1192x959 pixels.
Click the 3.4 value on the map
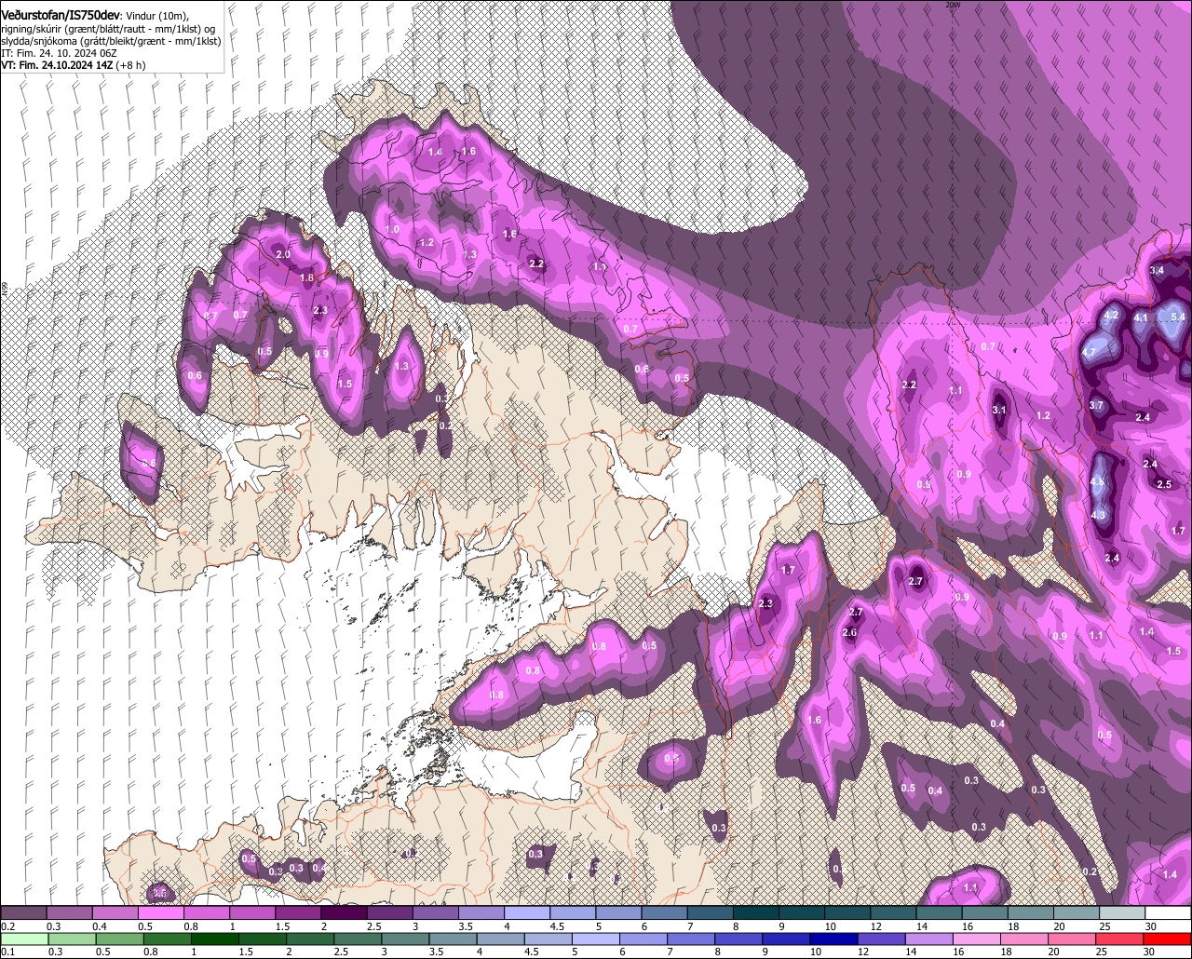1157,270
